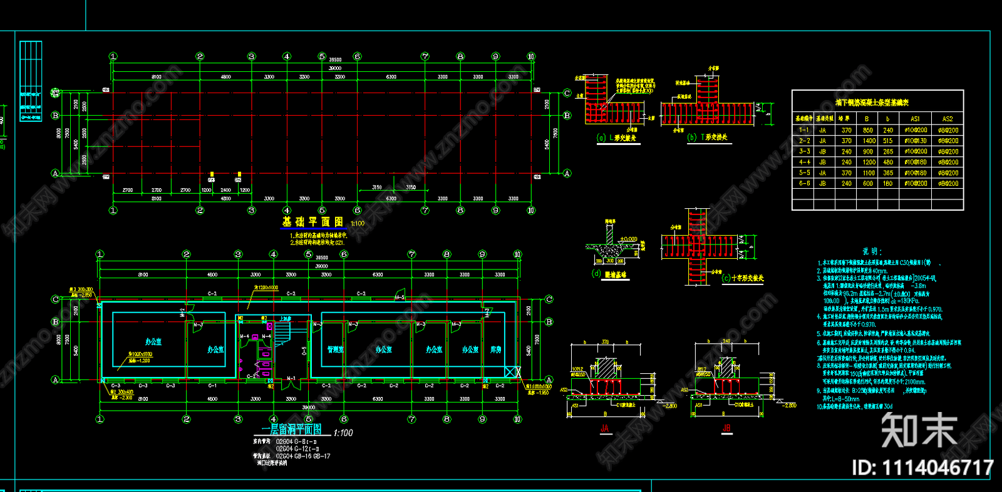This screenshot has height=492, width=1002.
Task: Pick the italic 1:100 scale beside 一层留洞平面图
Action: tap(343, 433)
